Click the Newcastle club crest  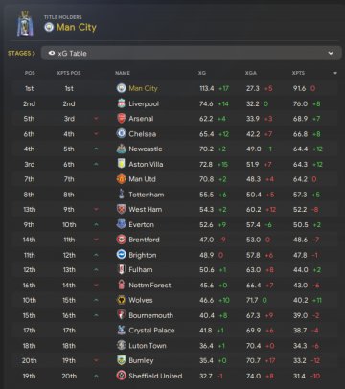click(x=122, y=149)
